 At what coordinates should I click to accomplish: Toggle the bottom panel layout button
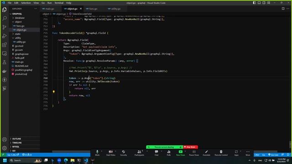[259, 3]
